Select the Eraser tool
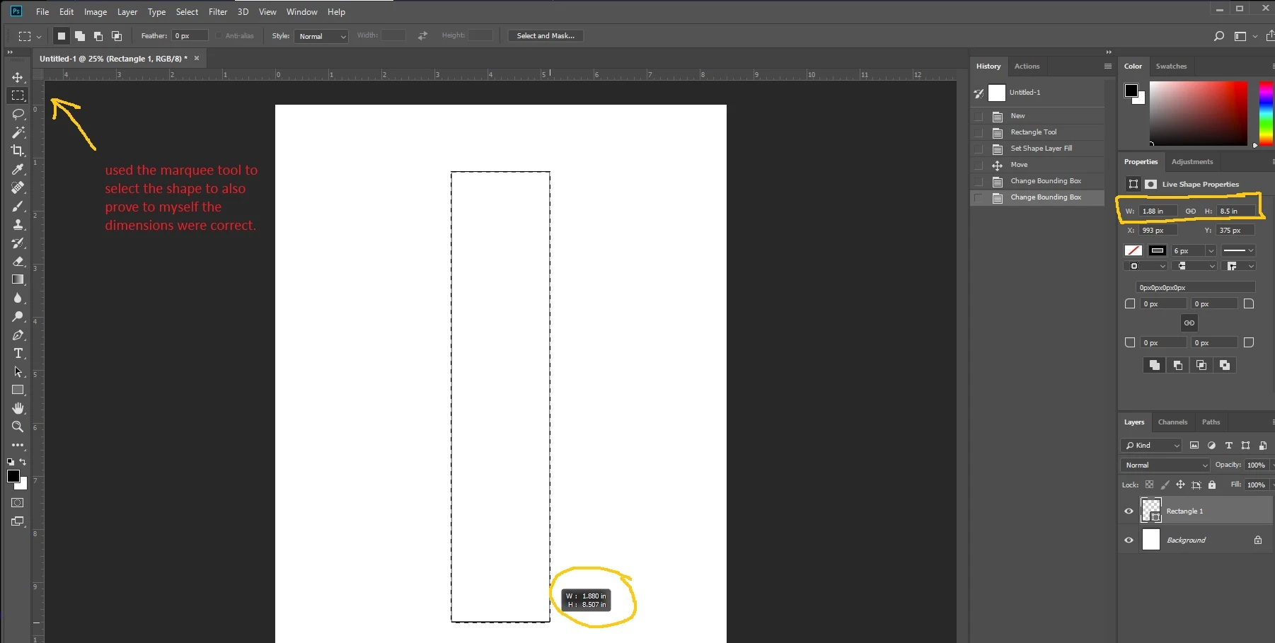 click(x=18, y=261)
